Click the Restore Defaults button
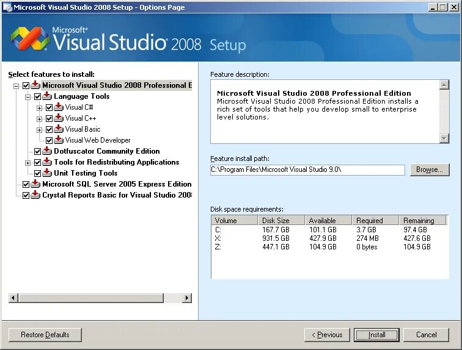 point(45,335)
